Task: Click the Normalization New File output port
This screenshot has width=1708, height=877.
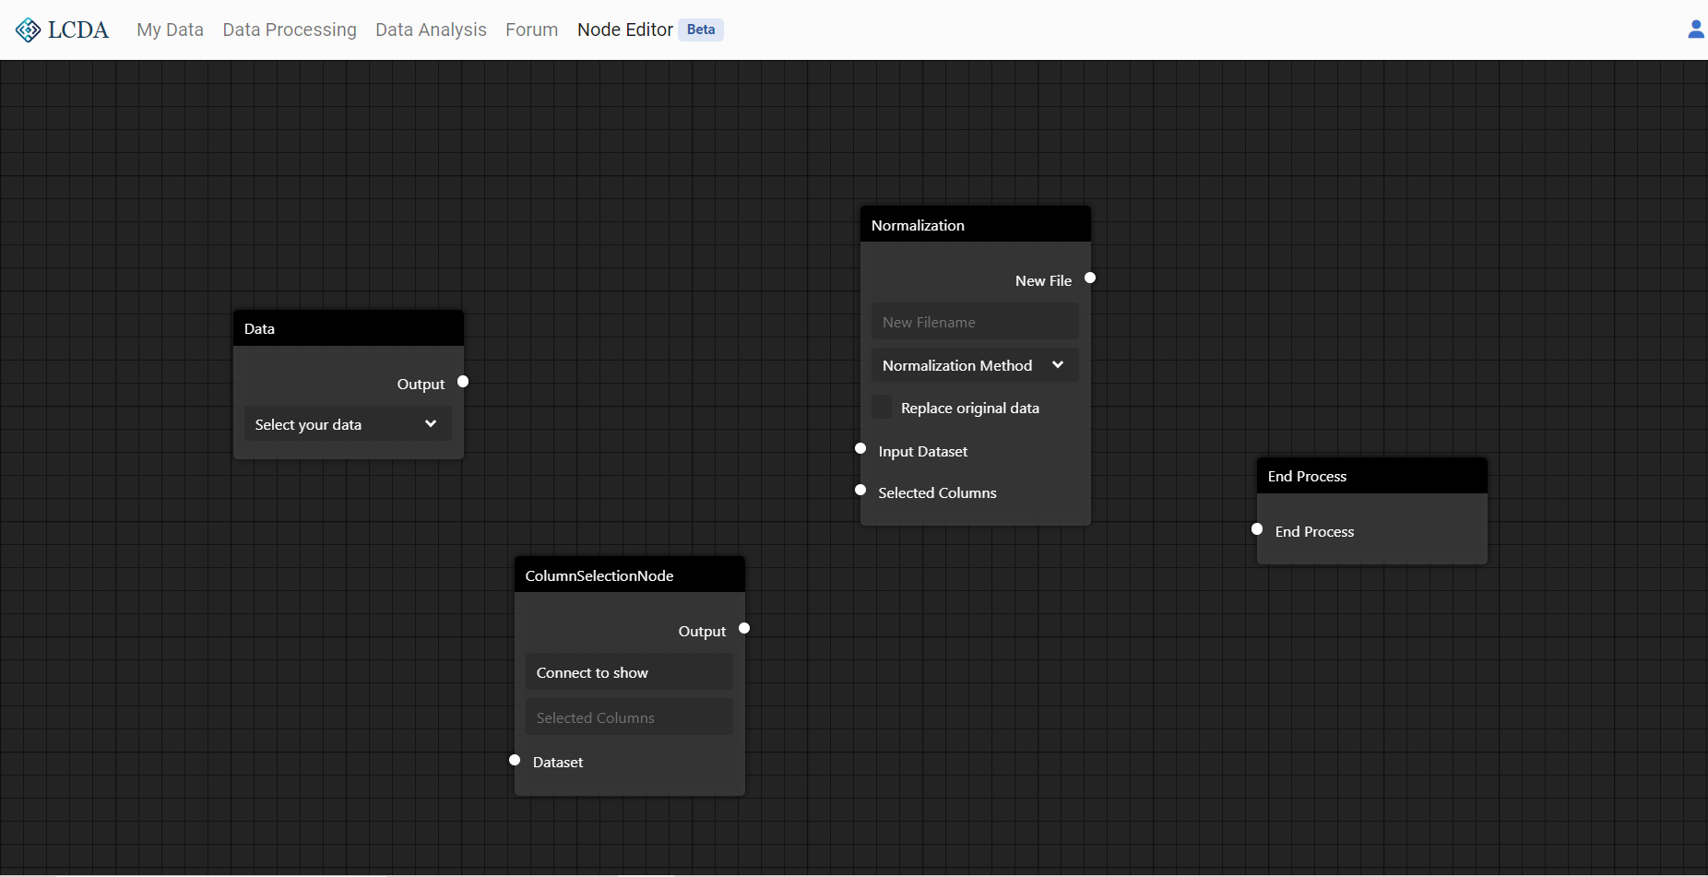Action: (x=1090, y=278)
